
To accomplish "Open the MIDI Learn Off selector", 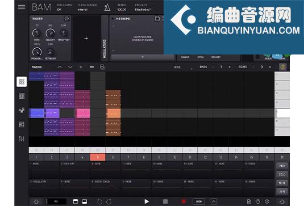I will tap(64, 7).
